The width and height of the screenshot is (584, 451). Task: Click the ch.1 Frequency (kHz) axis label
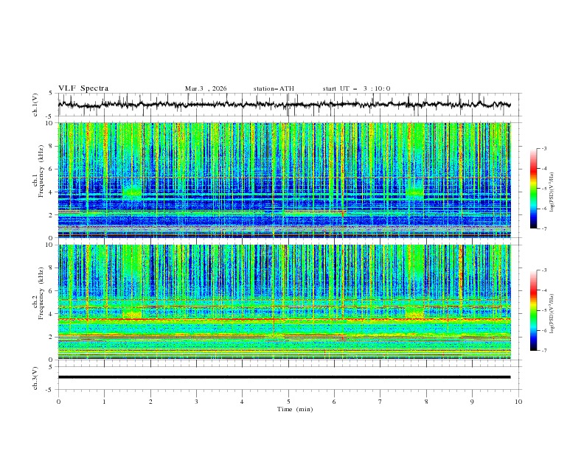[x=38, y=169]
